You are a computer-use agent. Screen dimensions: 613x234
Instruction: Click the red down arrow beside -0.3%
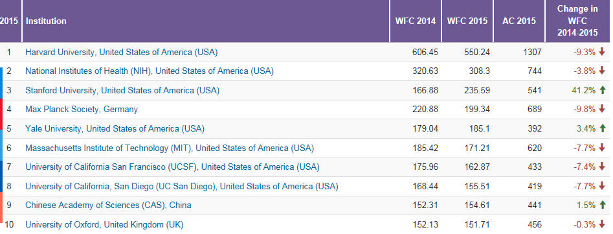pyautogui.click(x=601, y=225)
